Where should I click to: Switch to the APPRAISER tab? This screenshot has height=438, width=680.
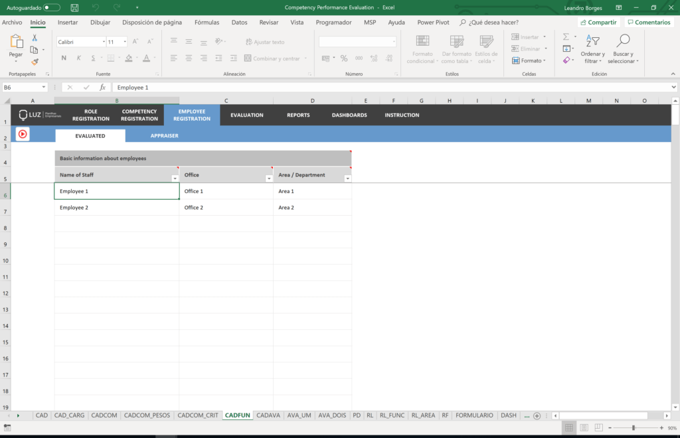(x=163, y=135)
